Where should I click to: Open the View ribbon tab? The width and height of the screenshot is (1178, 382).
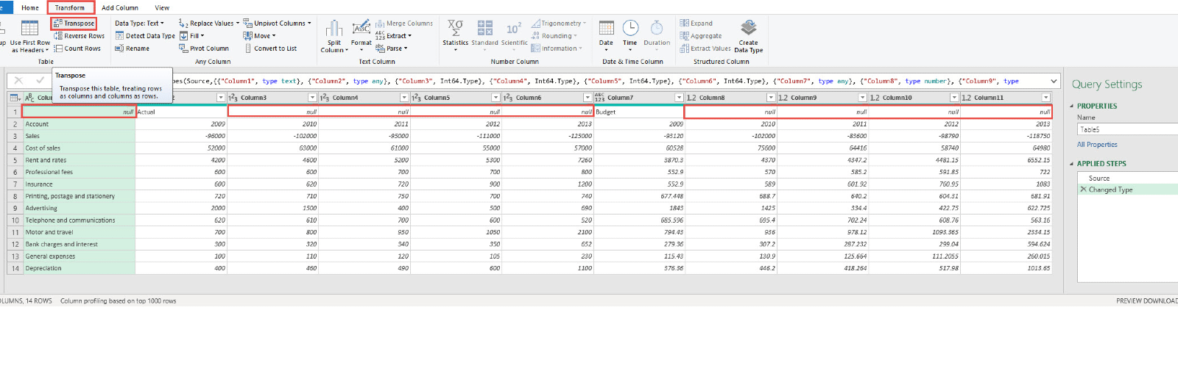pos(162,8)
